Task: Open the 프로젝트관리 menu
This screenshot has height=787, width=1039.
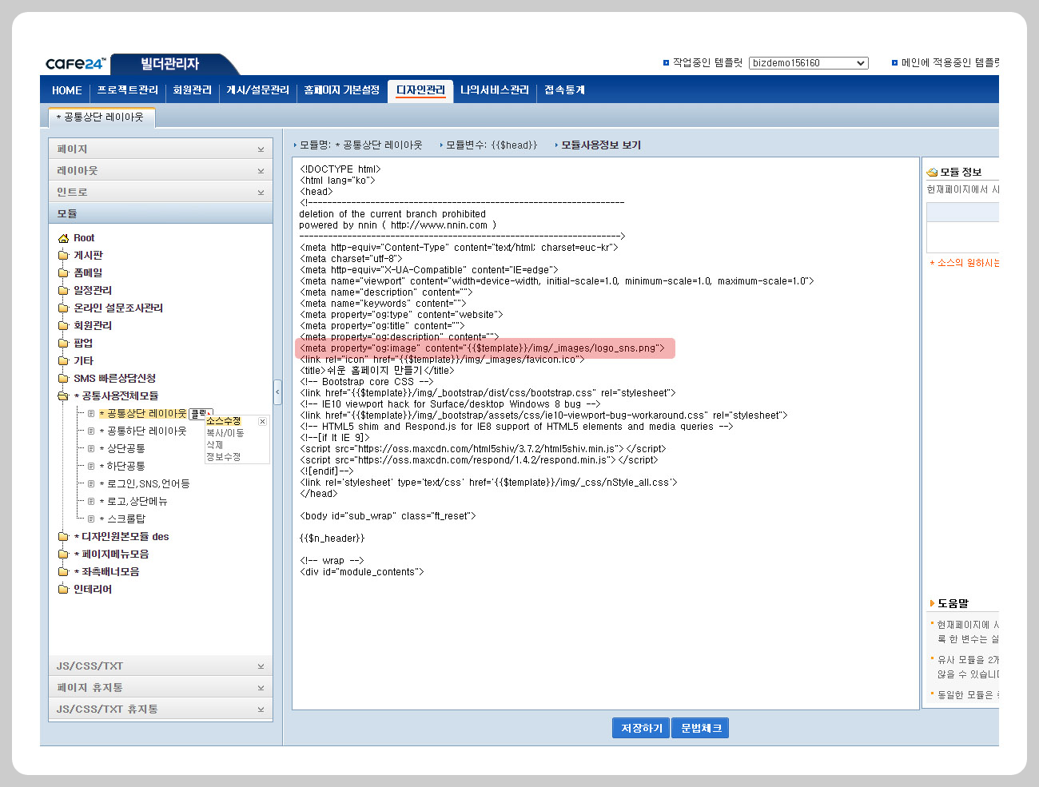Action: 128,90
